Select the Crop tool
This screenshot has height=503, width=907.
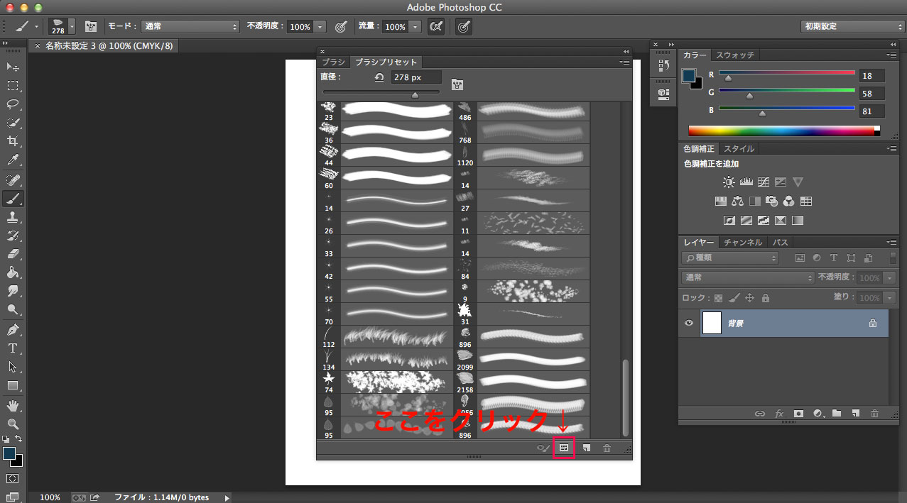tap(13, 141)
